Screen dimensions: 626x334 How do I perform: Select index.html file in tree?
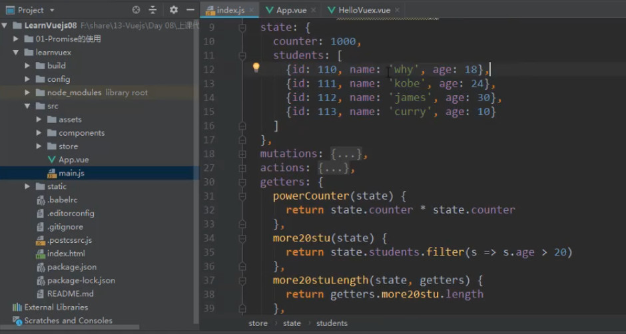pyautogui.click(x=61, y=253)
